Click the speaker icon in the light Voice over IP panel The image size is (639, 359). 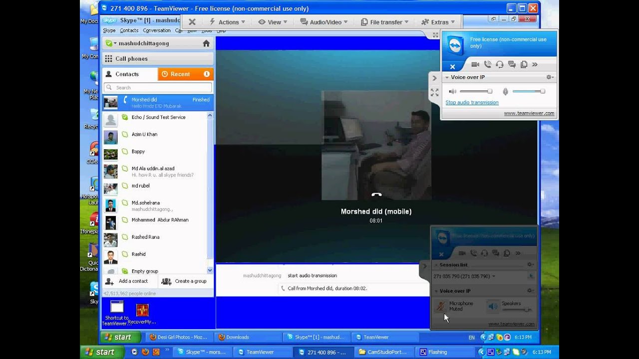452,91
